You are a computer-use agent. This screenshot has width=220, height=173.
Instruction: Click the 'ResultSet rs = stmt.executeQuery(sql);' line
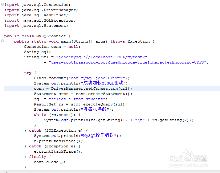pyautogui.click(x=80, y=104)
